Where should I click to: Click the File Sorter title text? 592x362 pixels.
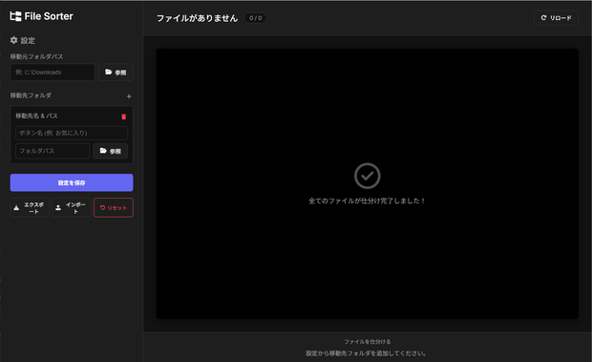[x=49, y=16]
